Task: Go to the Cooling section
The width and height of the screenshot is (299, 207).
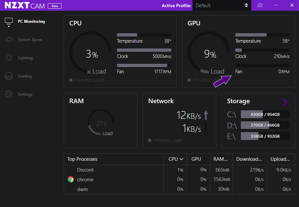Action: [x=25, y=76]
